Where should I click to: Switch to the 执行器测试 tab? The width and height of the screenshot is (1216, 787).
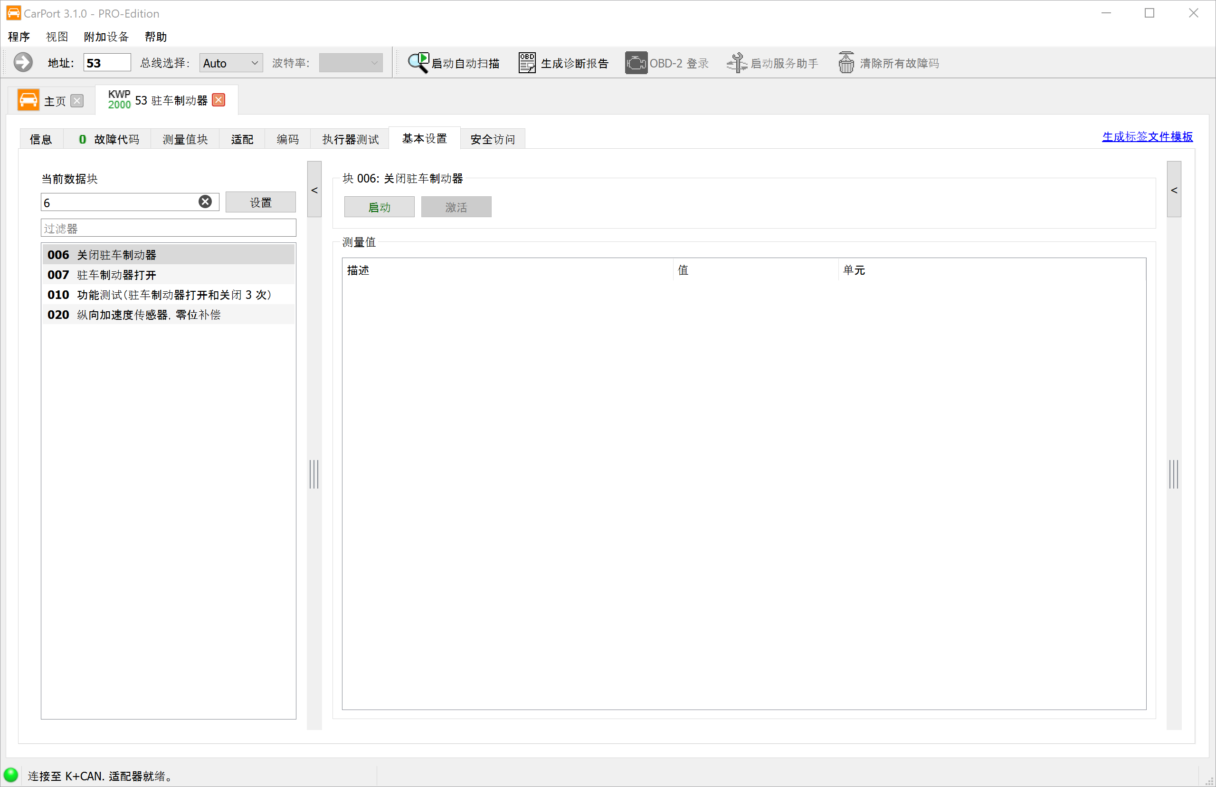point(351,139)
